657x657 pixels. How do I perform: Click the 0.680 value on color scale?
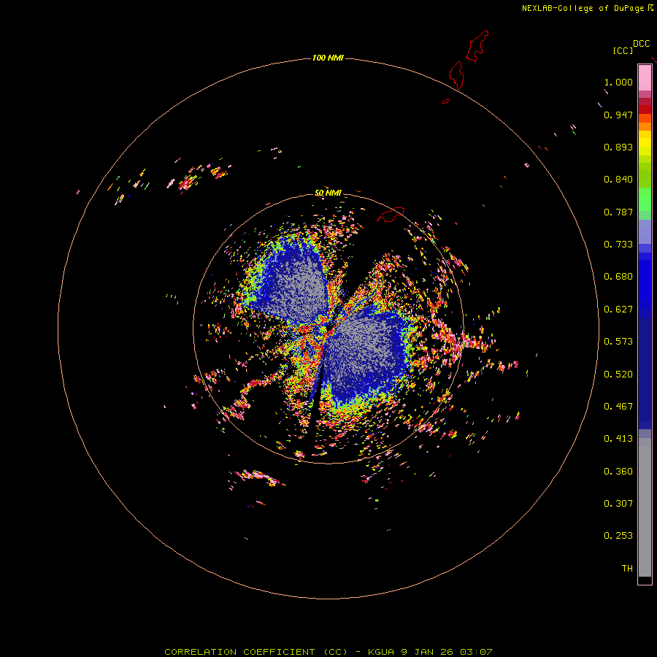(618, 277)
